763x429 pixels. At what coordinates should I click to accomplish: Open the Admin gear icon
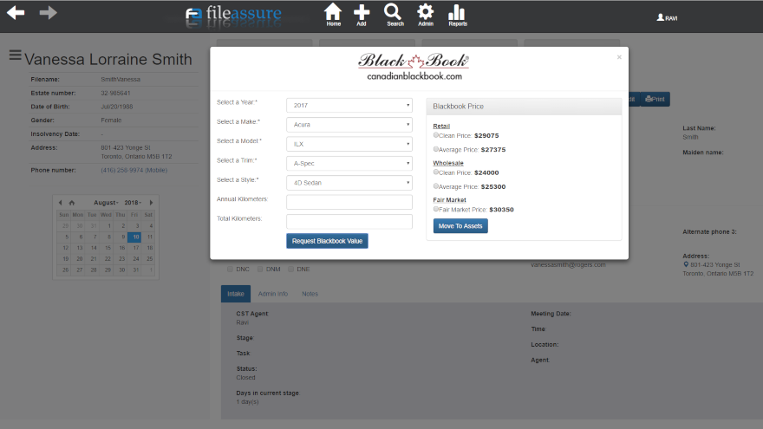(x=425, y=15)
